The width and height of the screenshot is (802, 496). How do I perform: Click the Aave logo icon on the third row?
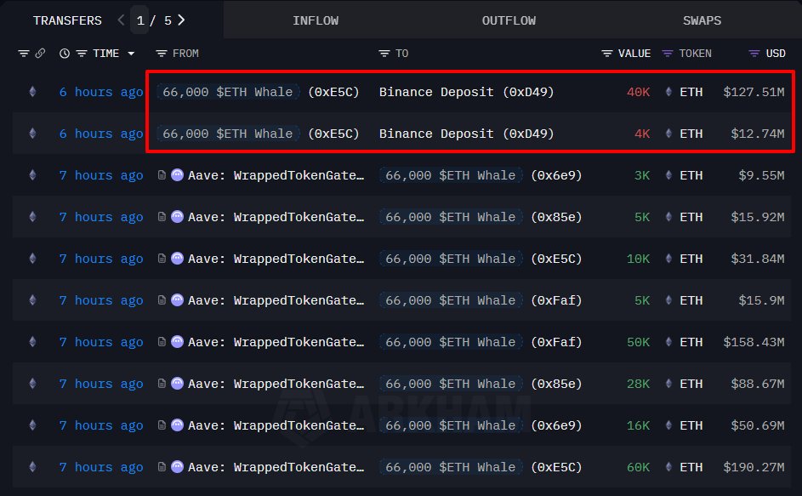[176, 175]
